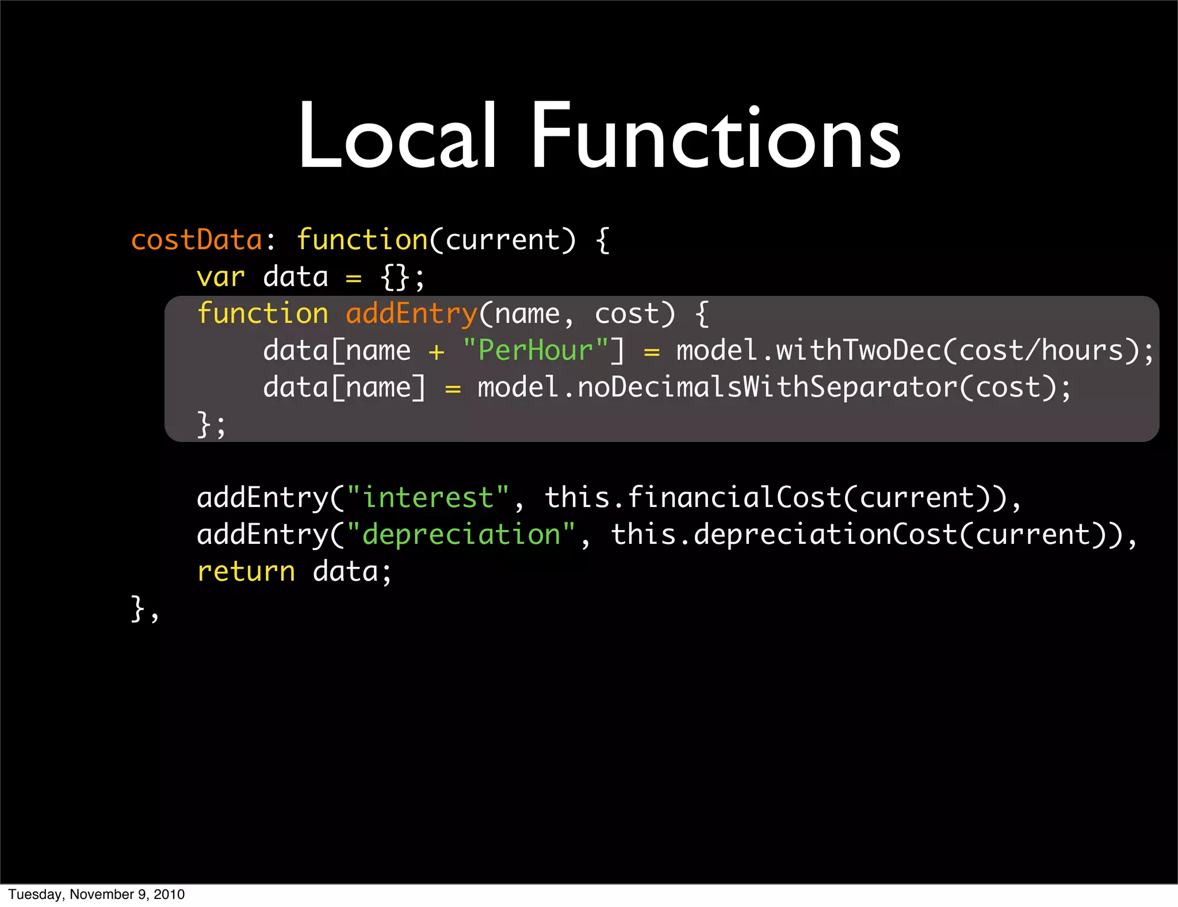
Task: Click the orange 'costData' property name
Action: [x=197, y=239]
